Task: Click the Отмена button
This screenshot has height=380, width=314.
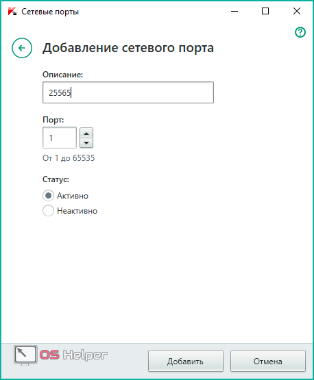Action: (268, 361)
